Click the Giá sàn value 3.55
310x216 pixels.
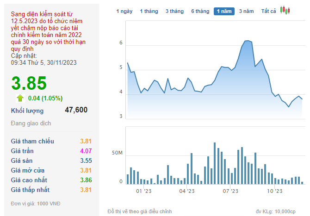pos(86,160)
